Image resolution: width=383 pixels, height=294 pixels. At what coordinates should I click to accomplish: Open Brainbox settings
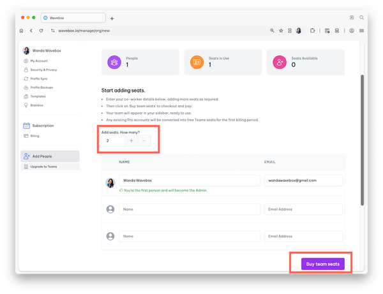38,105
